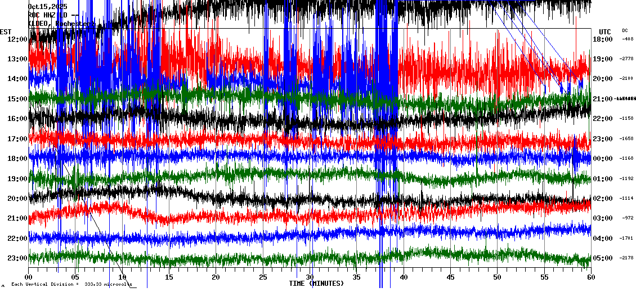Click the 45 minute axis tick label
This screenshot has height=292, width=636.
tap(450, 277)
